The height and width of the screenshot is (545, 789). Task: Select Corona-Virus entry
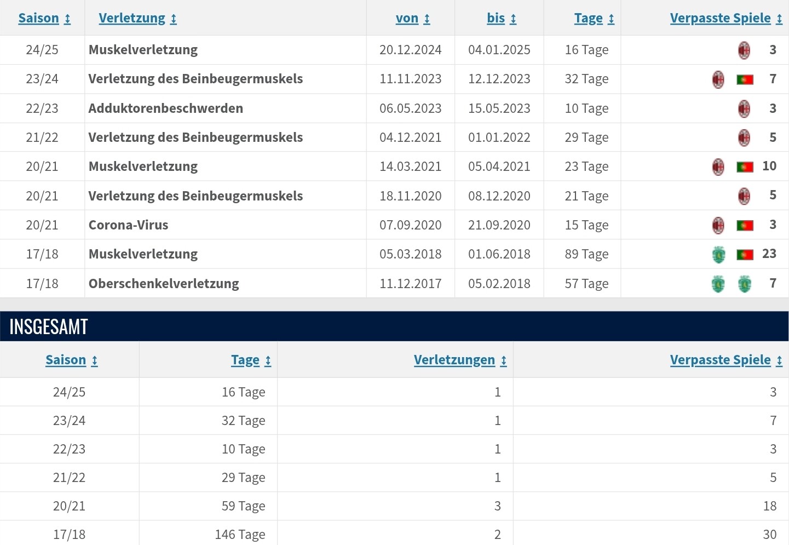(x=129, y=225)
